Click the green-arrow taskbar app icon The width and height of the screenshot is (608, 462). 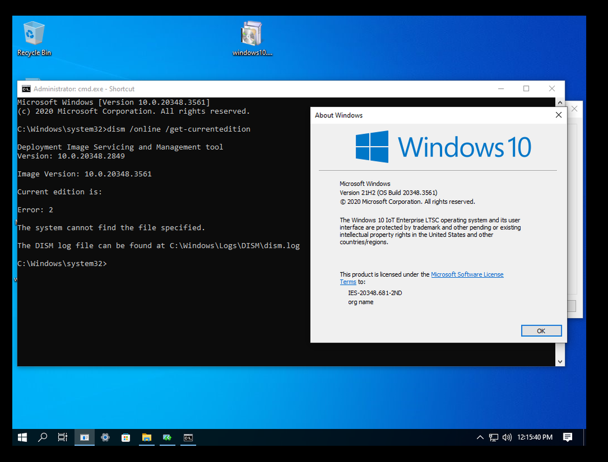pos(167,438)
